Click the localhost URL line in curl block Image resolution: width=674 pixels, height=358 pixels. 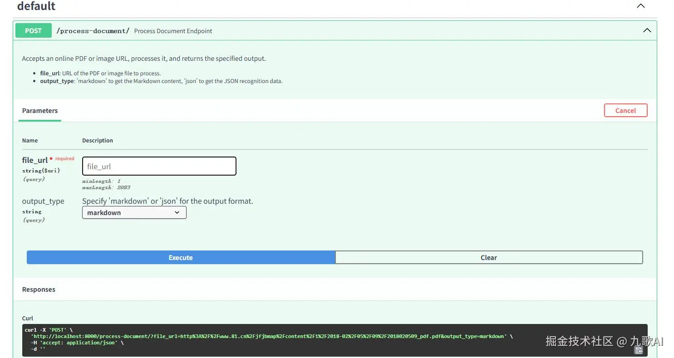[271, 336]
